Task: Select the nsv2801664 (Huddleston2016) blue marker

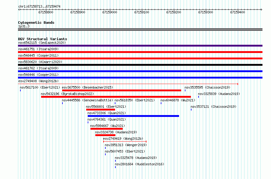Action: [x=115, y=167]
